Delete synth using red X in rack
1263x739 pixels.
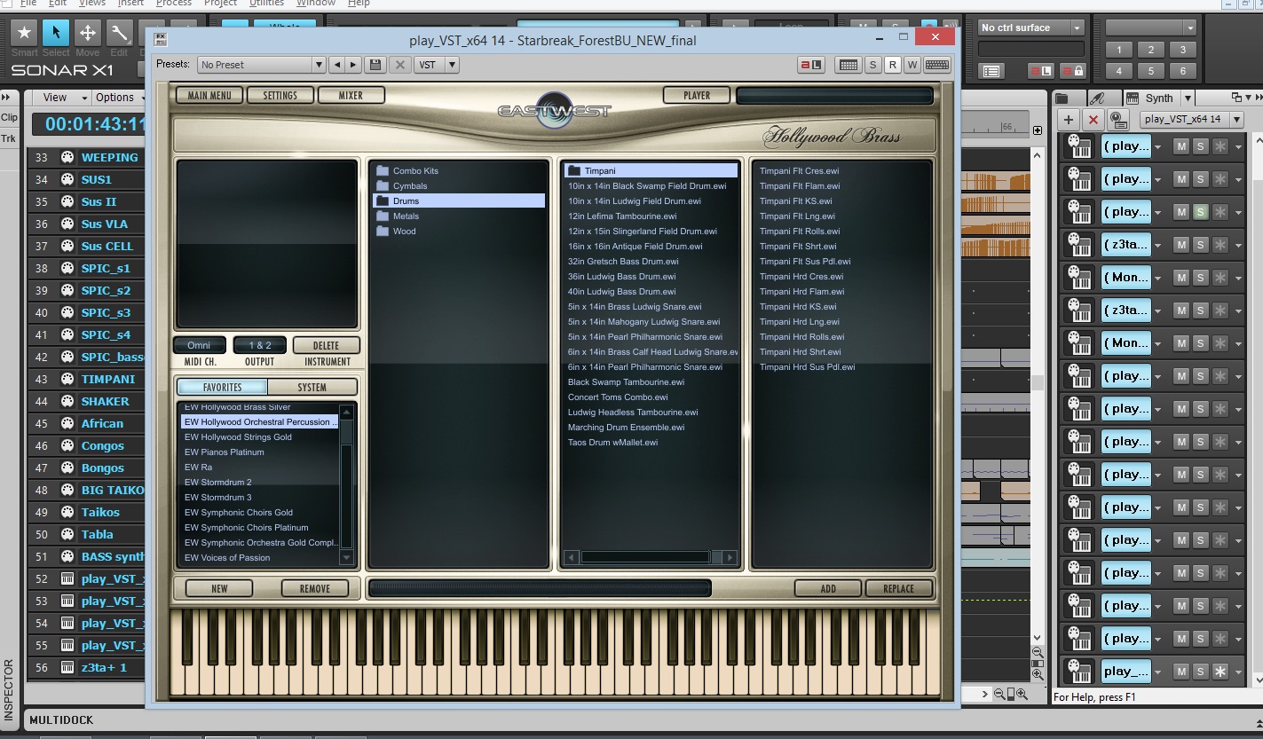click(x=1093, y=120)
